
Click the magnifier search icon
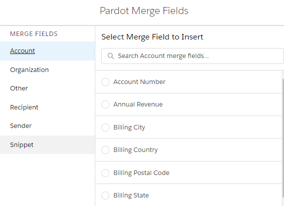(111, 56)
